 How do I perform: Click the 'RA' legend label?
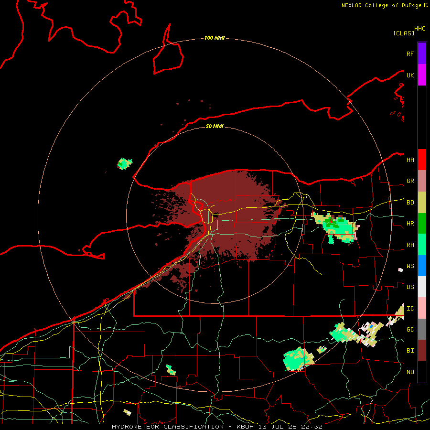(410, 245)
